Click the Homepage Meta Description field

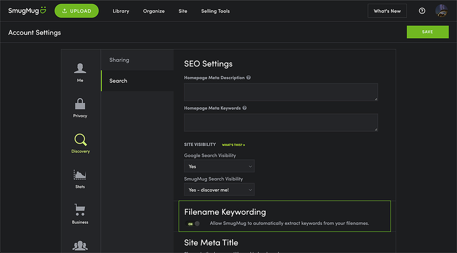point(281,92)
